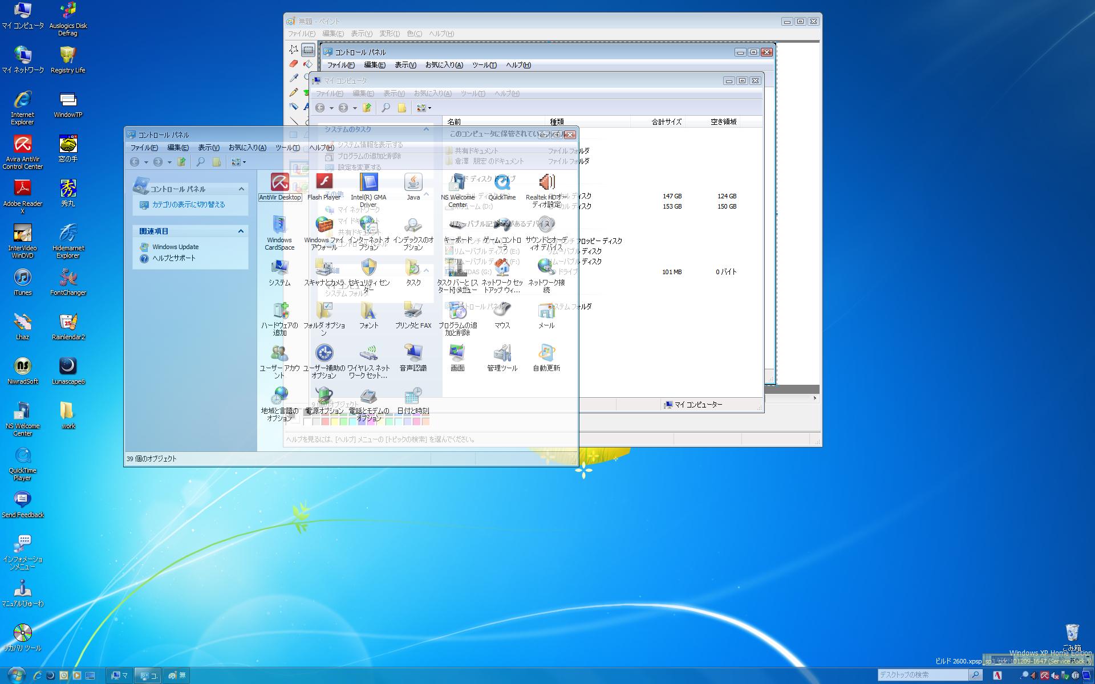Switch to マイ コンピュータ taskbar button

click(x=119, y=675)
